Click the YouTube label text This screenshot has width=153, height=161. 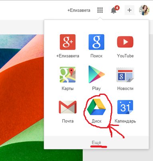[125, 56]
